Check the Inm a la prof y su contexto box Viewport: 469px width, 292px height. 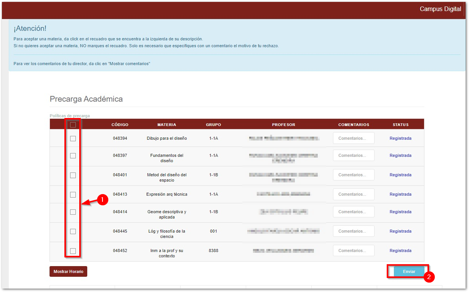tap(73, 251)
